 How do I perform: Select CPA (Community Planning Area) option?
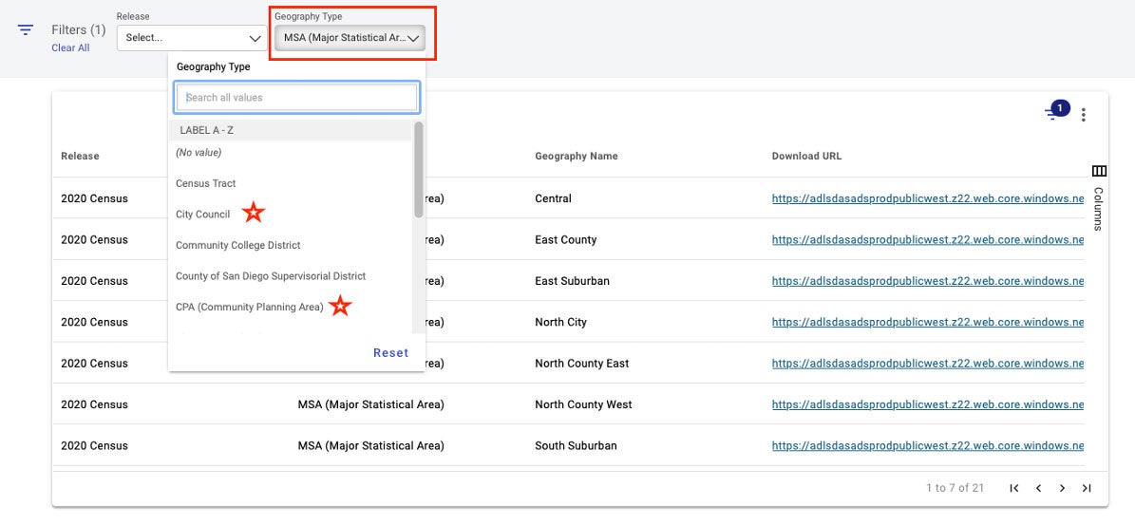click(x=250, y=307)
